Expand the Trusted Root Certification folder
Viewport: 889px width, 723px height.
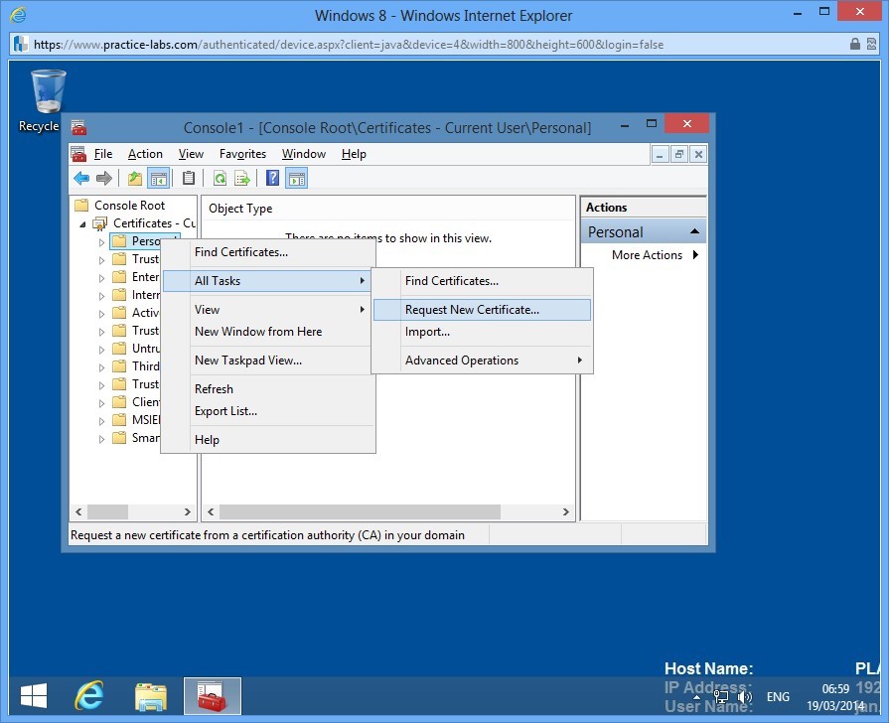tap(100, 258)
